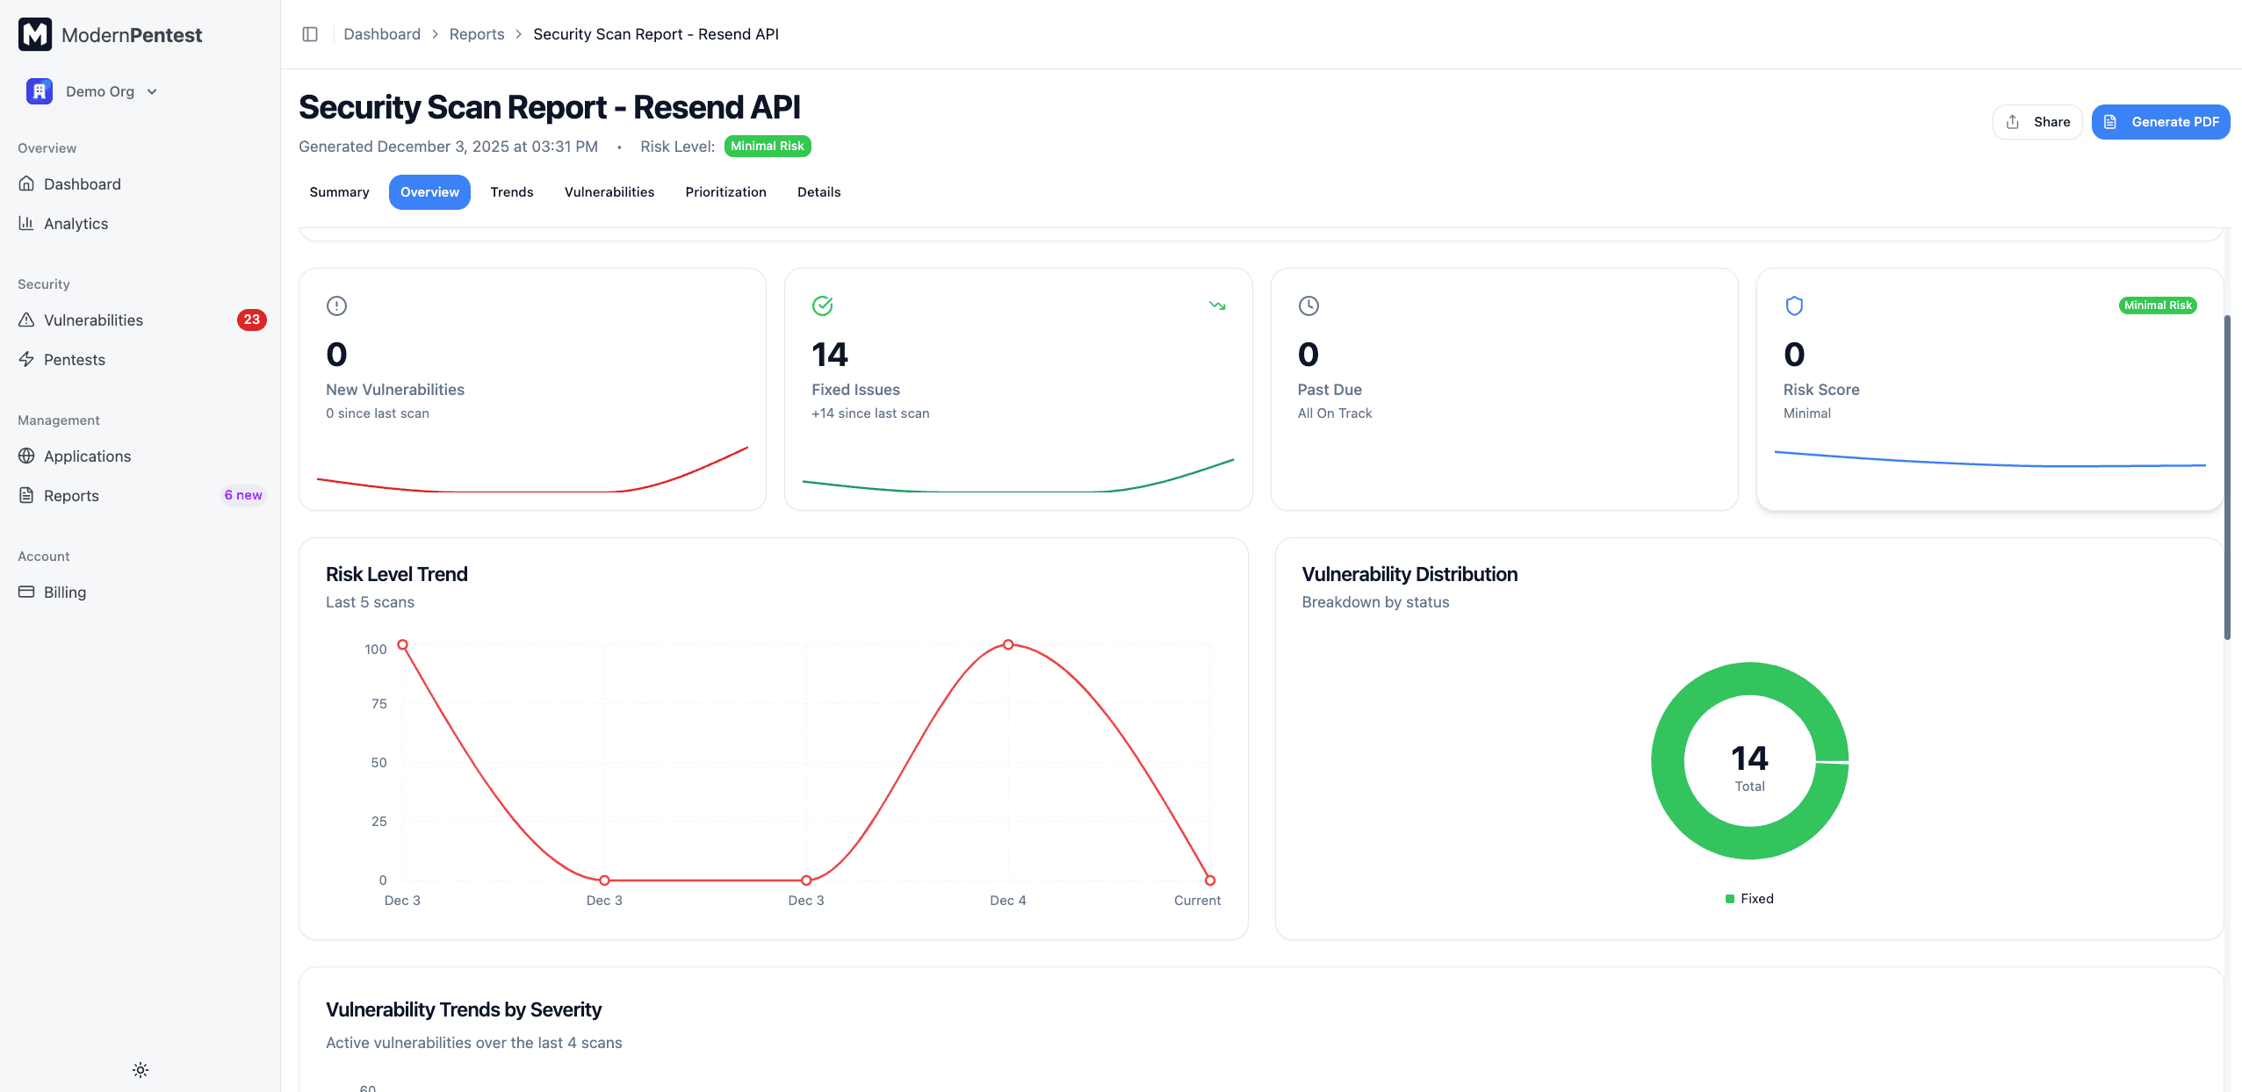
Task: Click the Generate PDF button
Action: click(x=2161, y=121)
